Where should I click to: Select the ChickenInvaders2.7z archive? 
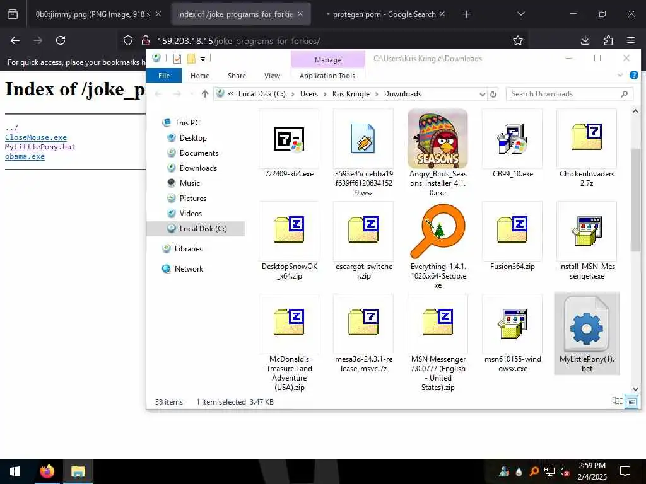pos(587,137)
